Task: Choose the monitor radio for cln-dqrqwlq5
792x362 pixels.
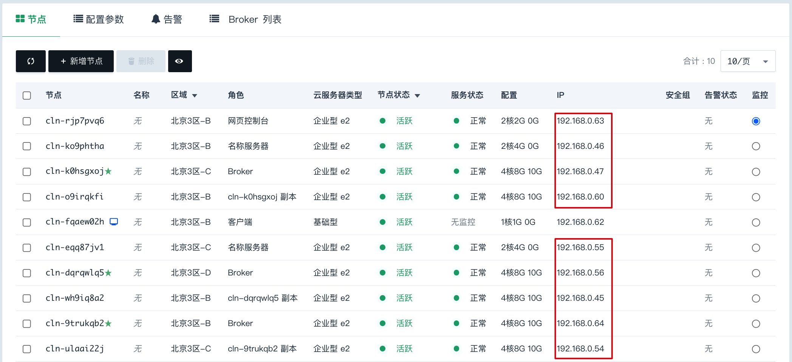Action: pos(756,273)
